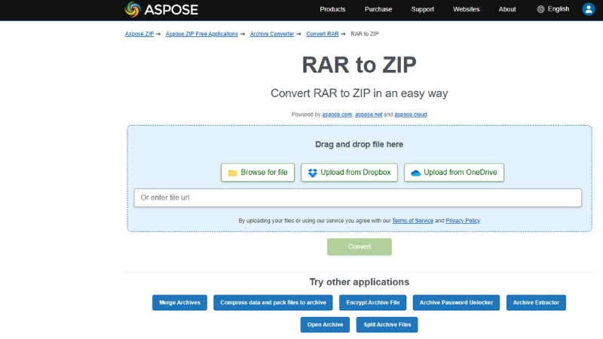Open Archive Password Unlocker app

(x=456, y=303)
